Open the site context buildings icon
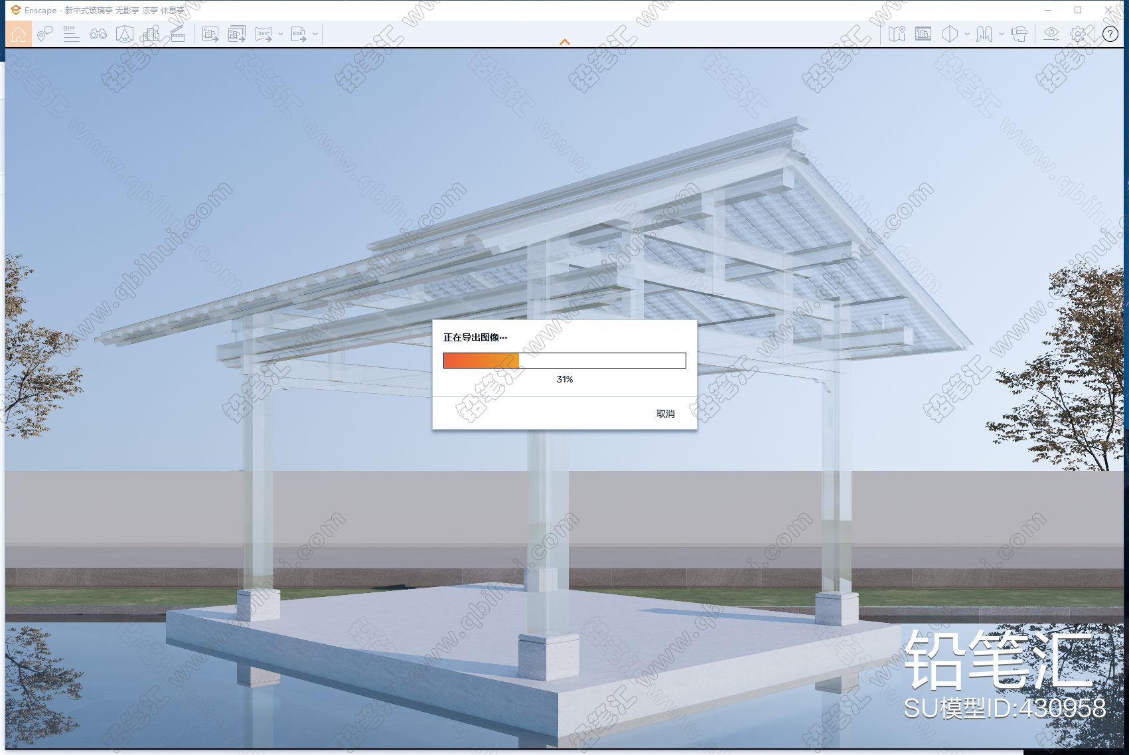This screenshot has width=1129, height=755. (151, 34)
